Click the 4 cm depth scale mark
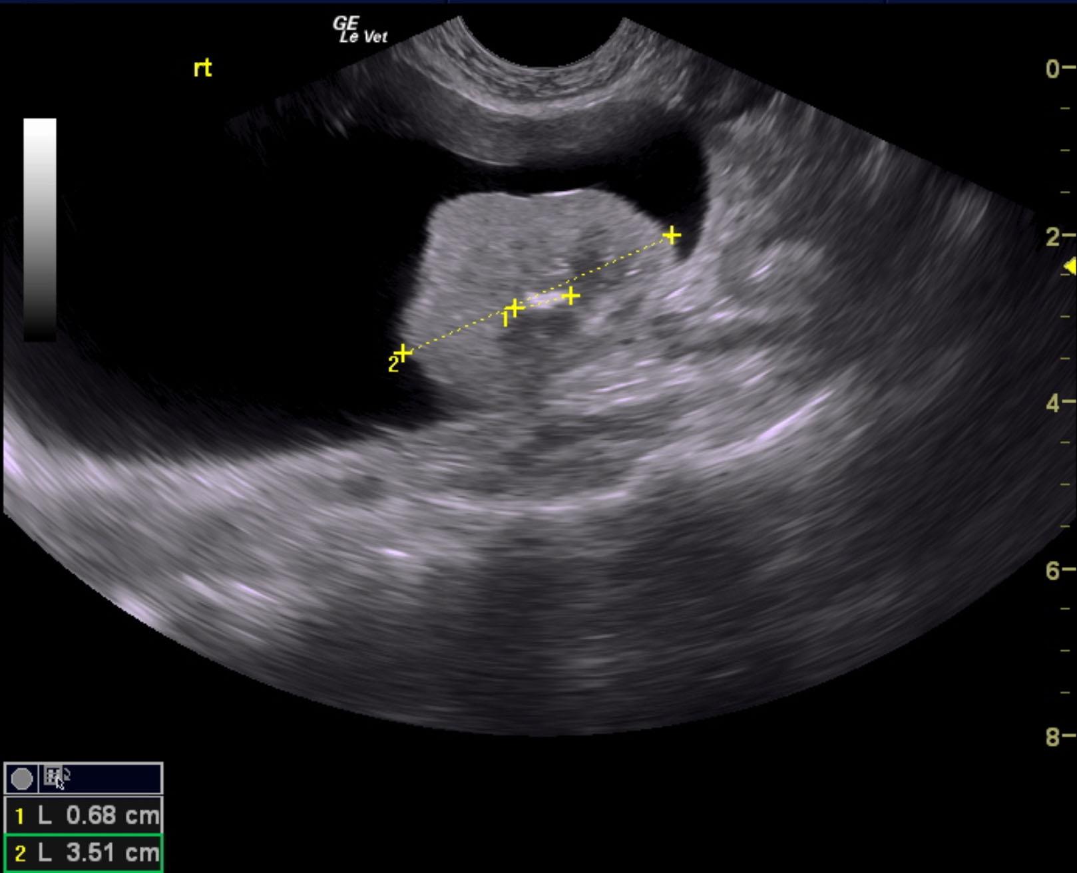This screenshot has height=873, width=1077. (x=1058, y=403)
